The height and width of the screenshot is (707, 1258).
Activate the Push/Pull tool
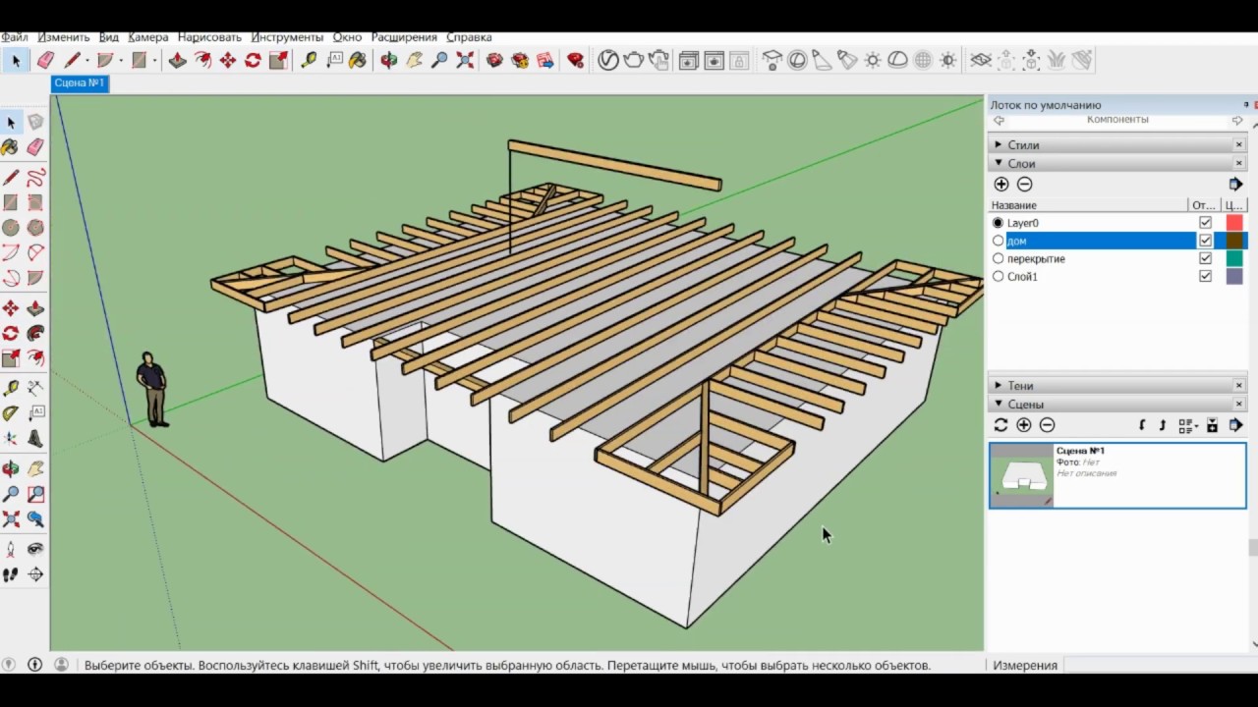tap(177, 61)
